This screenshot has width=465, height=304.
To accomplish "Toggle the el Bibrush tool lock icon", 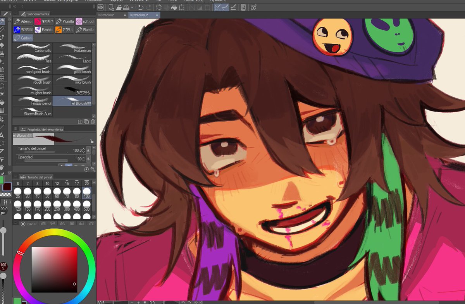I will [91, 142].
